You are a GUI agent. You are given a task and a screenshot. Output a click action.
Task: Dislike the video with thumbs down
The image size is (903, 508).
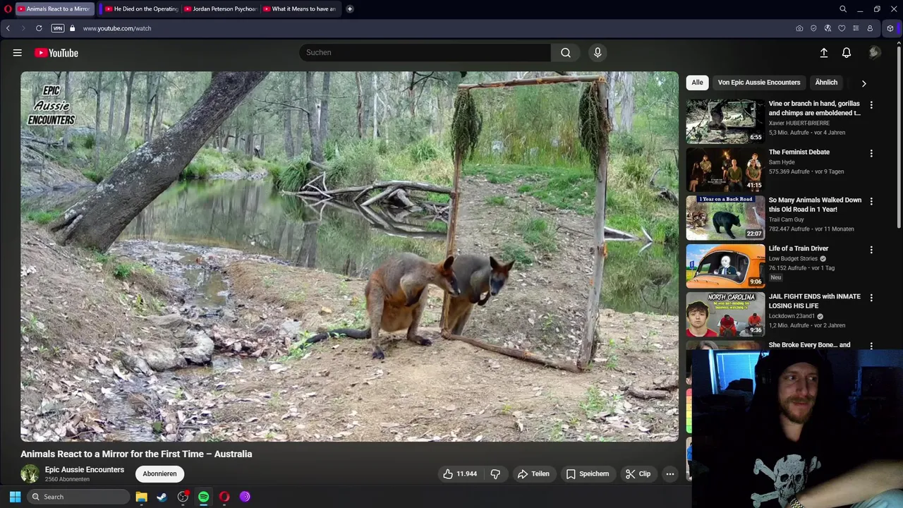(x=495, y=474)
